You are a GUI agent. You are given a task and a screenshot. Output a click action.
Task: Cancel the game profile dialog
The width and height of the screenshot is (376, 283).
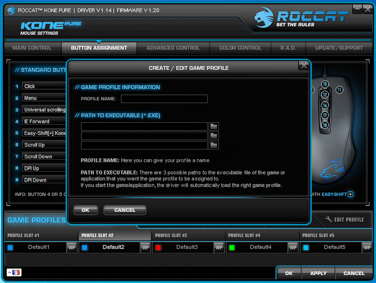click(x=125, y=210)
